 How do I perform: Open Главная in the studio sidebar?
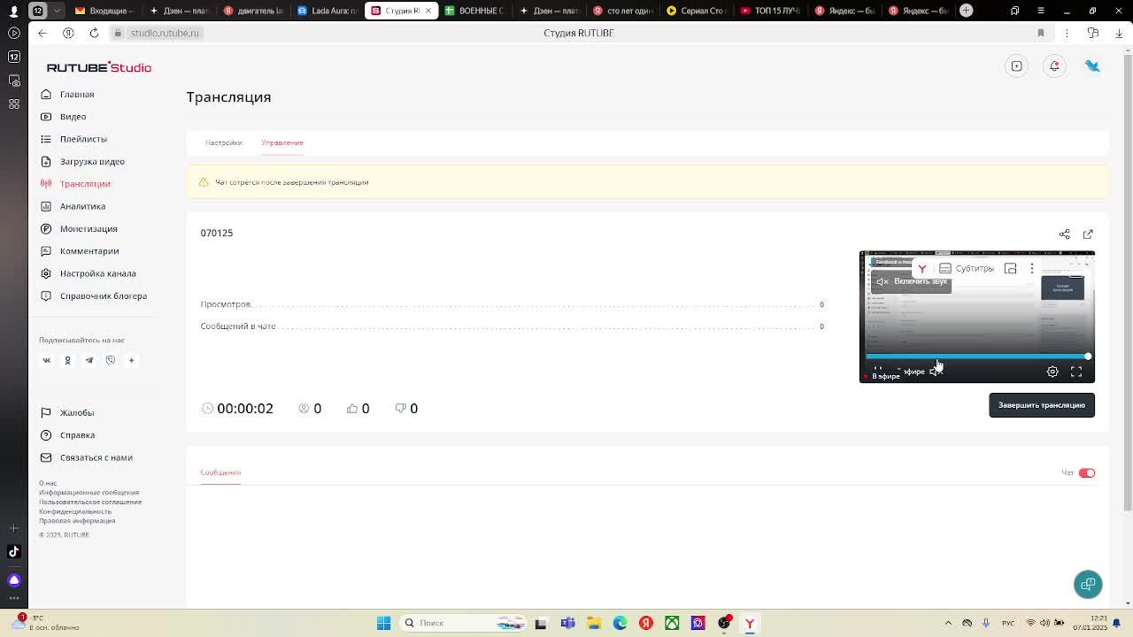(77, 95)
